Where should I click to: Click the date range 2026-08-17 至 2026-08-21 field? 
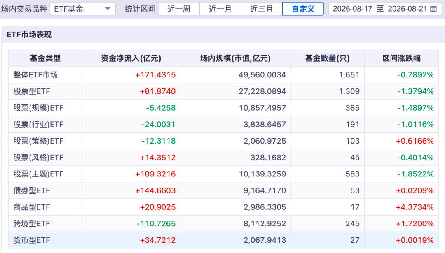[384, 9]
